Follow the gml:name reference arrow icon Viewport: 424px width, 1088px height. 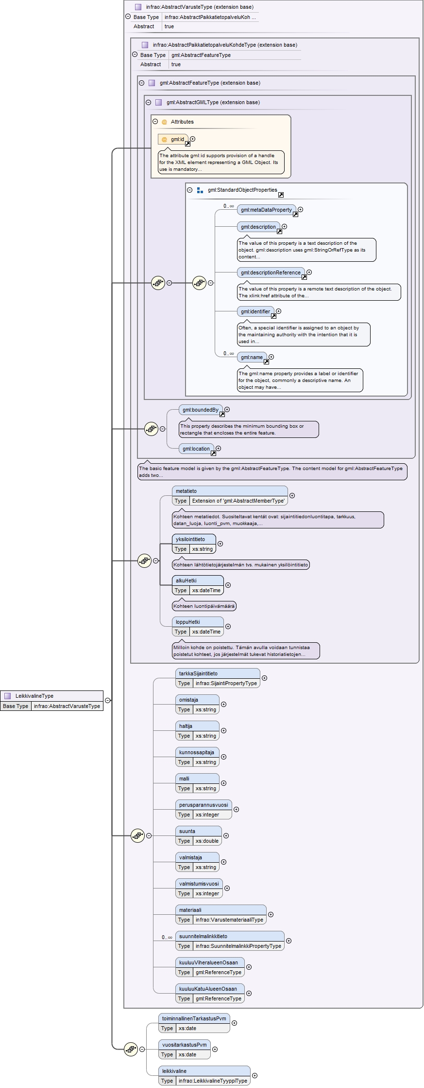click(x=266, y=362)
